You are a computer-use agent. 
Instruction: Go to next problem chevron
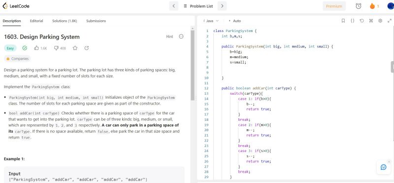[x=222, y=6]
